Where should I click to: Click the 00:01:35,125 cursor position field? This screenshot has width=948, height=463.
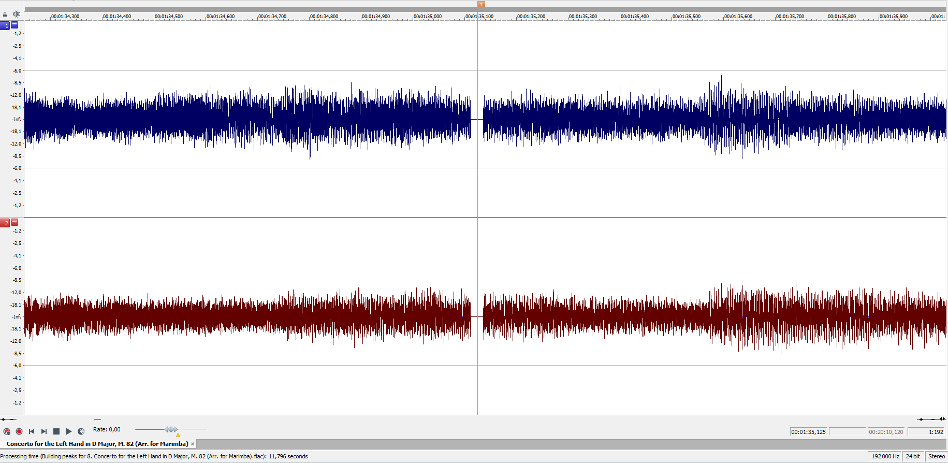(x=808, y=432)
